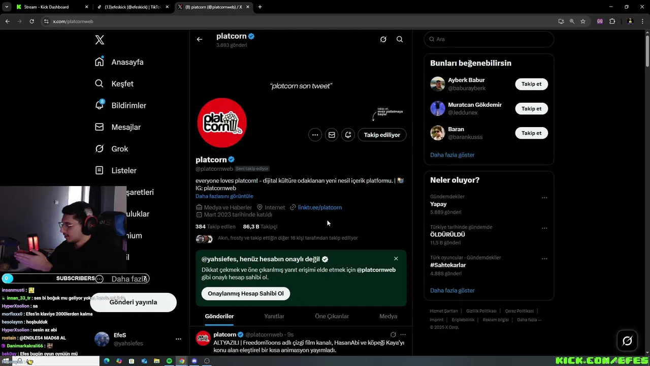This screenshot has height=366, width=650.
Task: Open Muratcan Gökdemir avatar
Action: point(438,108)
